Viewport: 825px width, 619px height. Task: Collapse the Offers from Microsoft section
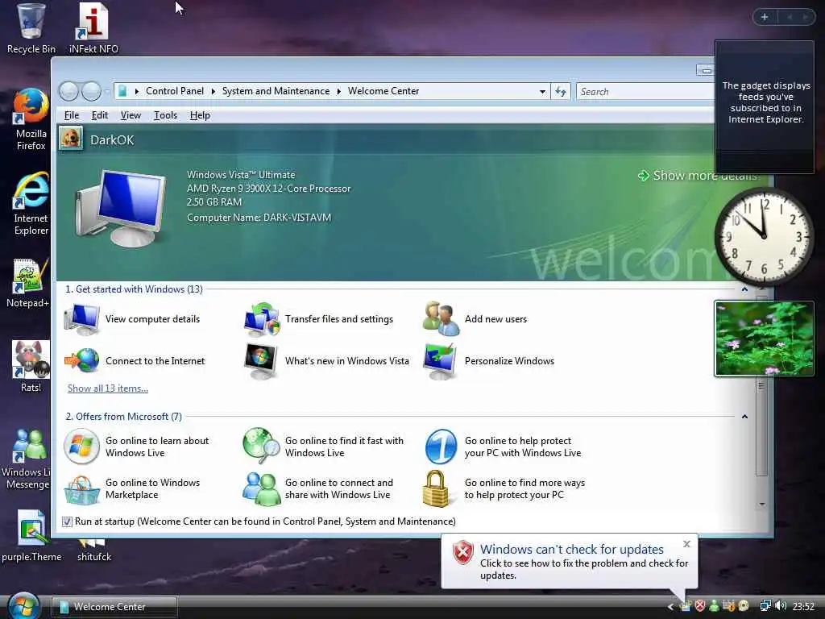[744, 417]
